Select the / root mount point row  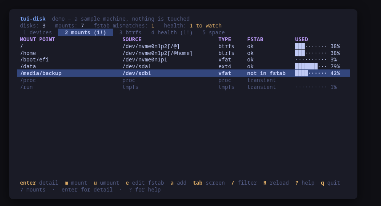(x=183, y=46)
